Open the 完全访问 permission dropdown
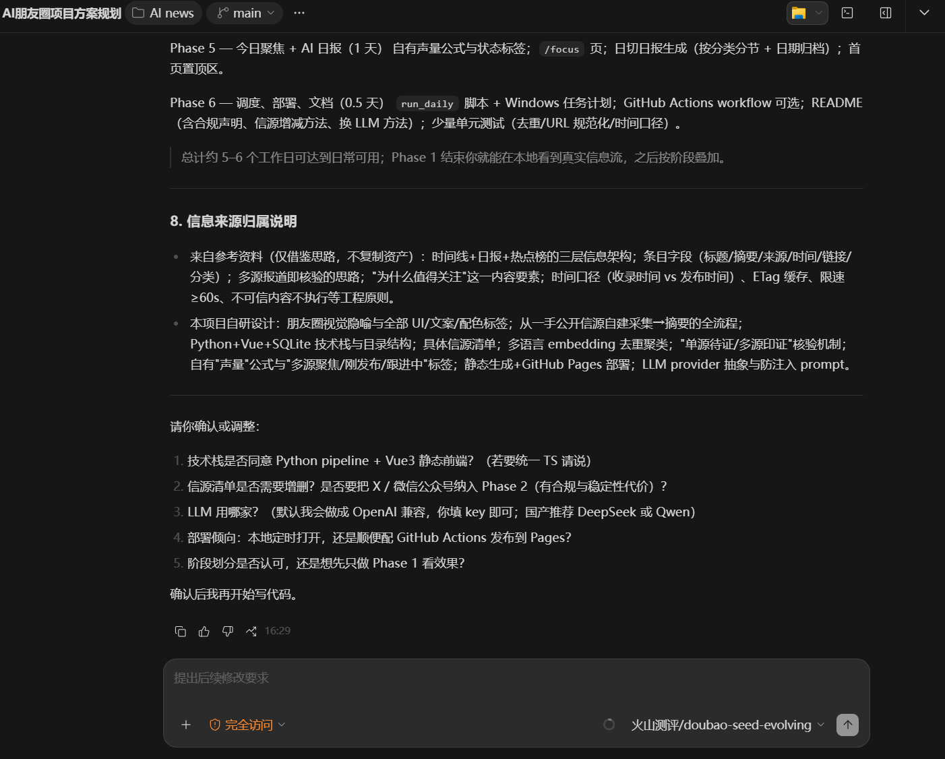This screenshot has width=945, height=759. (x=247, y=725)
